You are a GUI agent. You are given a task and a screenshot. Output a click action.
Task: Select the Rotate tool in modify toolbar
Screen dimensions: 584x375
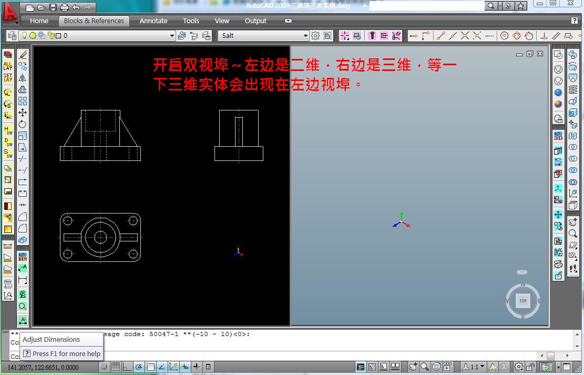23,124
